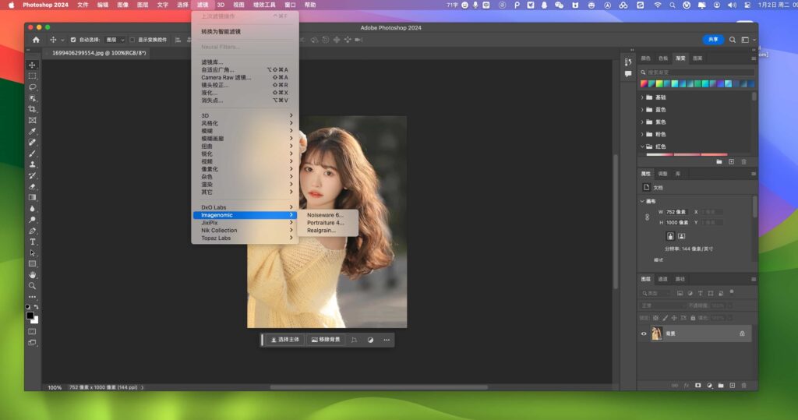Viewport: 798px width, 420px height.
Task: Open the 滤镜 menu in menu bar
Action: 203,5
